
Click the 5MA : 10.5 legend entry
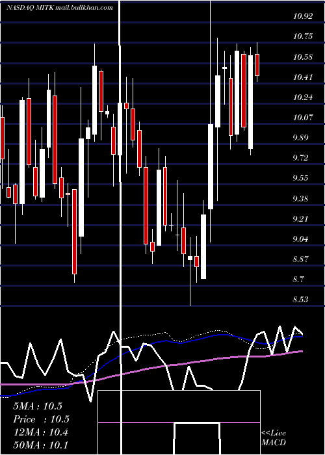point(38,406)
